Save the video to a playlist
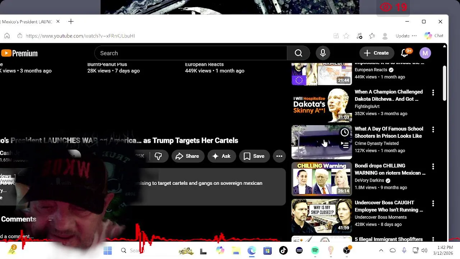Screen dimensions: 460x259 coord(254,156)
